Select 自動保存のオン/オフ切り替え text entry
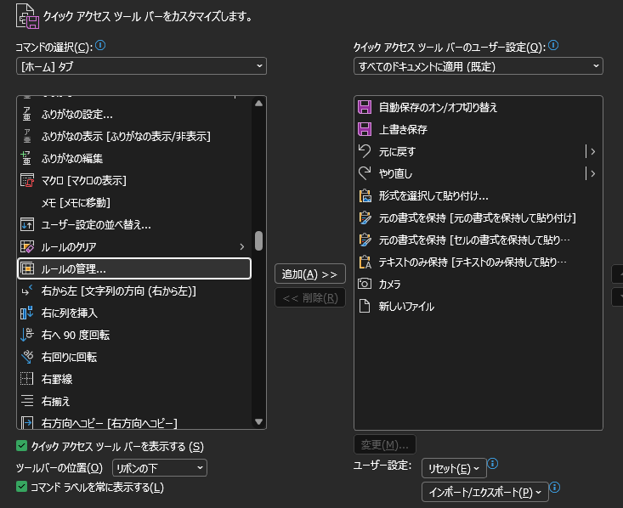 point(438,108)
